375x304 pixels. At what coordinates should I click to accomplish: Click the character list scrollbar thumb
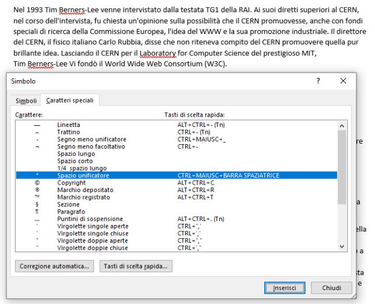point(342,167)
